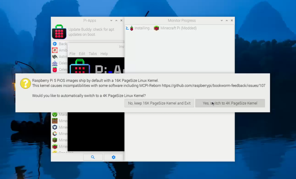Open the File menu in the terminal

pos(72,54)
